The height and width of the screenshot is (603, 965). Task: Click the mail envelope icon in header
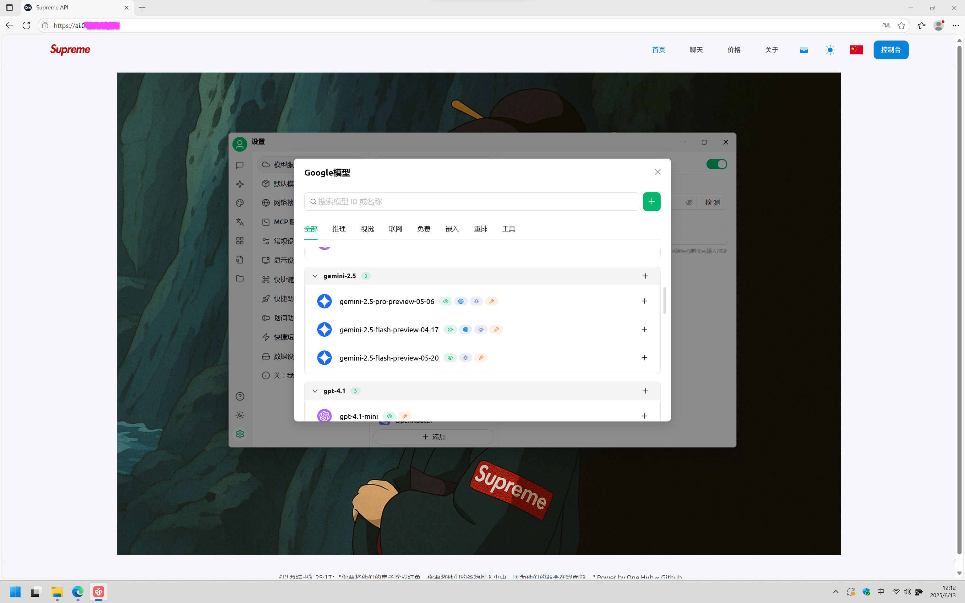(804, 50)
